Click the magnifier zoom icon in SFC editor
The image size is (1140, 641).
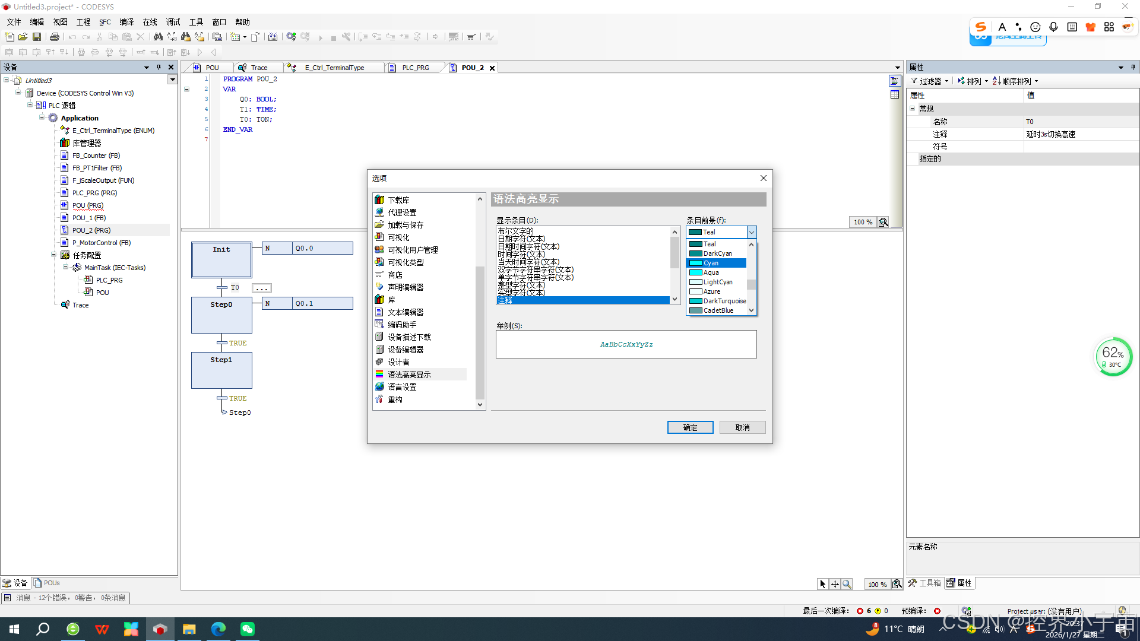847,584
